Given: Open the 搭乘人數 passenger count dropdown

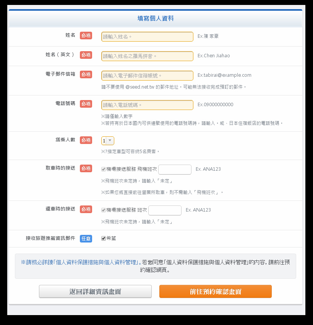Looking at the screenshot, I should [x=108, y=141].
